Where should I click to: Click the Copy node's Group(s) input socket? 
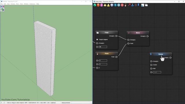point(97,43)
